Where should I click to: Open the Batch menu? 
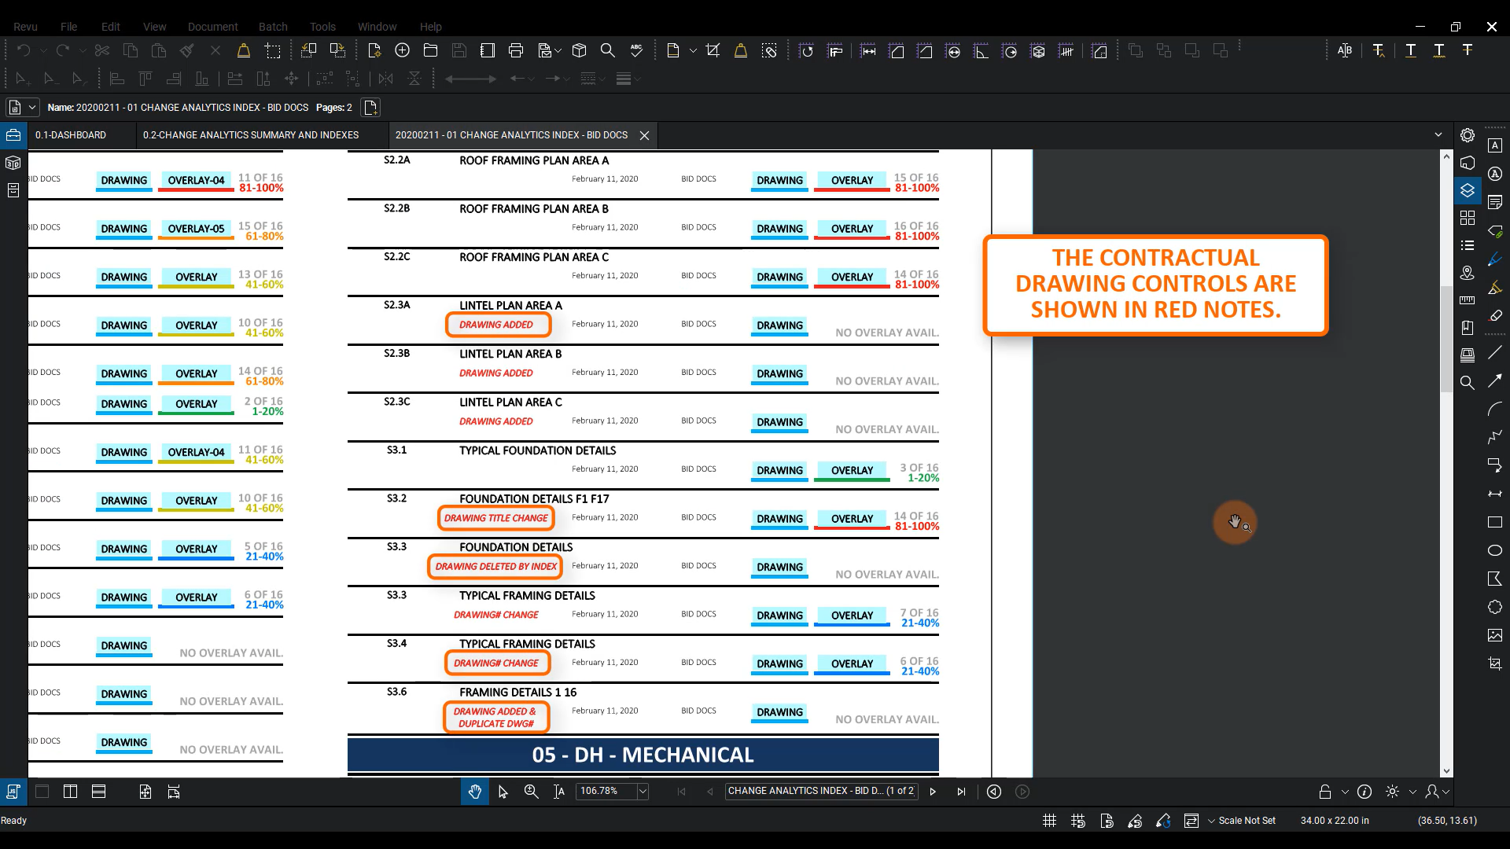(x=273, y=27)
